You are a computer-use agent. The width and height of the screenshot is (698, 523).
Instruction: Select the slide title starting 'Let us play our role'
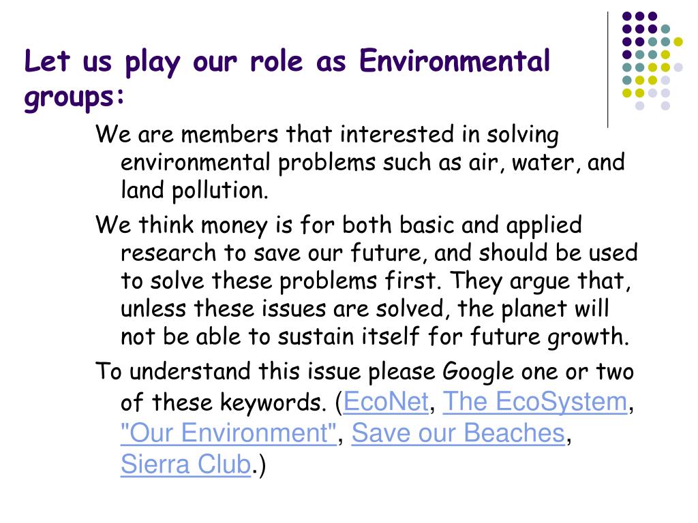287,79
